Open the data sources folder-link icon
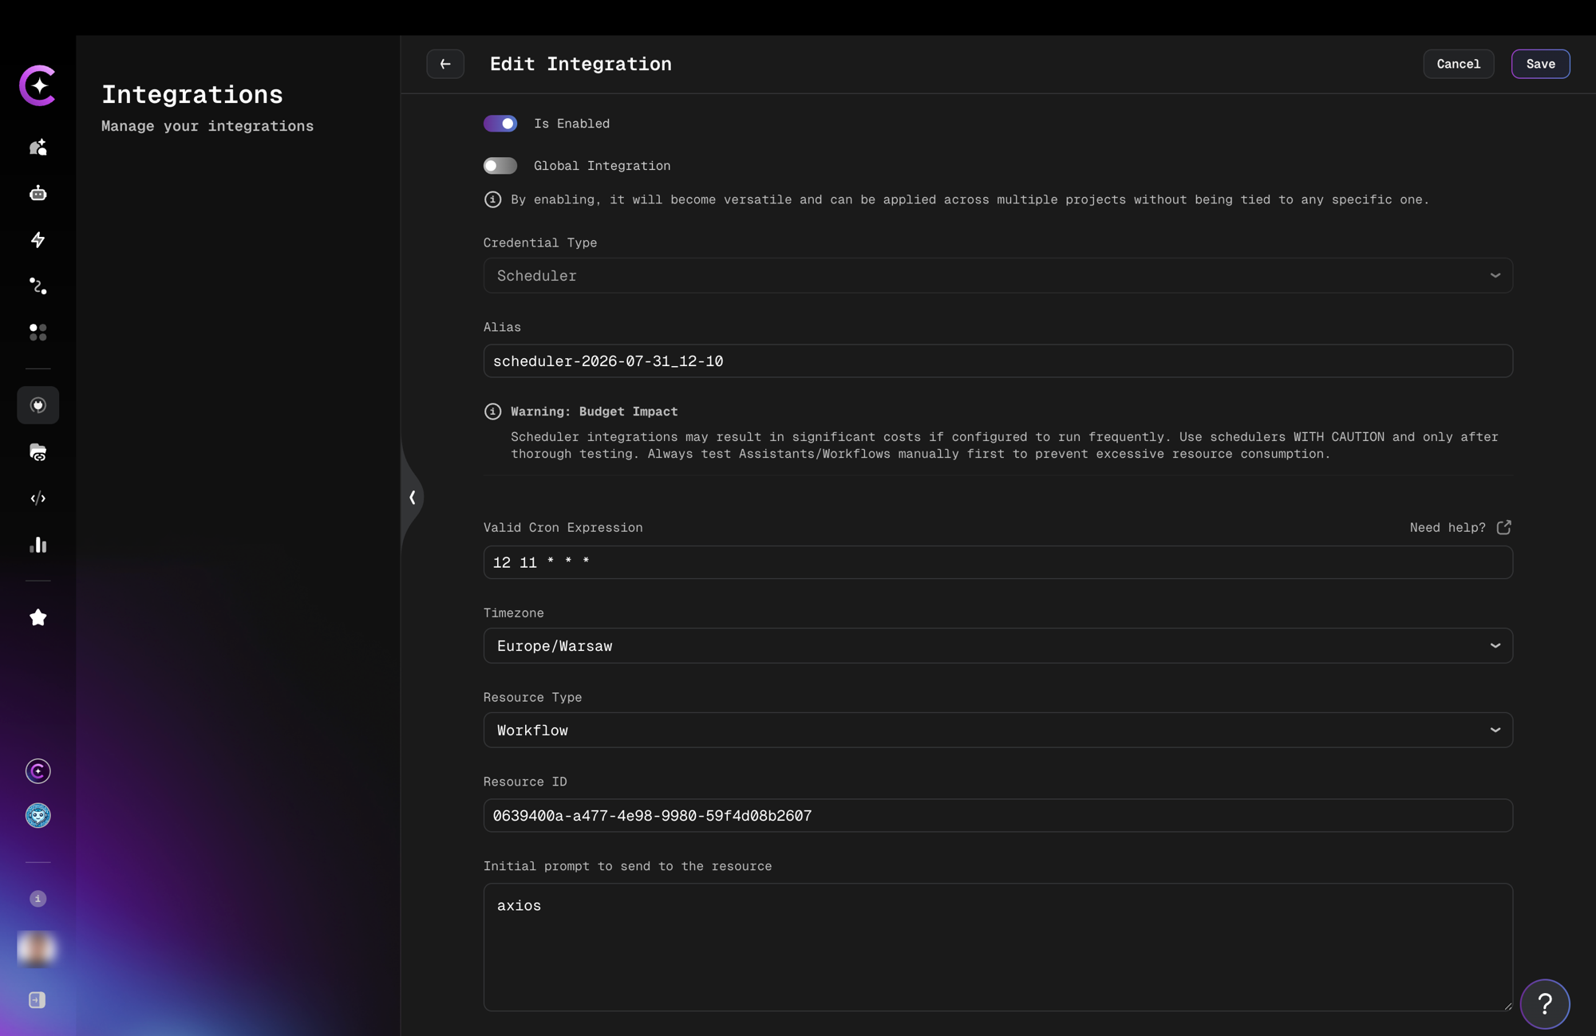This screenshot has height=1036, width=1596. pos(38,452)
